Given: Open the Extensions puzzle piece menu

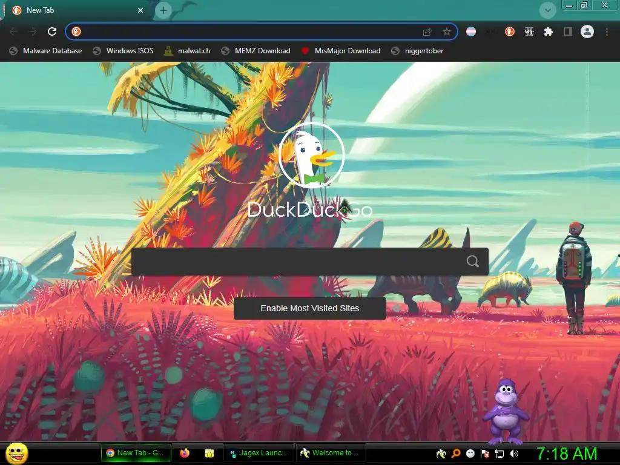Looking at the screenshot, I should (x=548, y=31).
